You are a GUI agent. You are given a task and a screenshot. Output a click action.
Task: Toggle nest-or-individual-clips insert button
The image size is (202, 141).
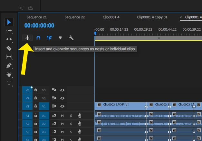(27, 38)
